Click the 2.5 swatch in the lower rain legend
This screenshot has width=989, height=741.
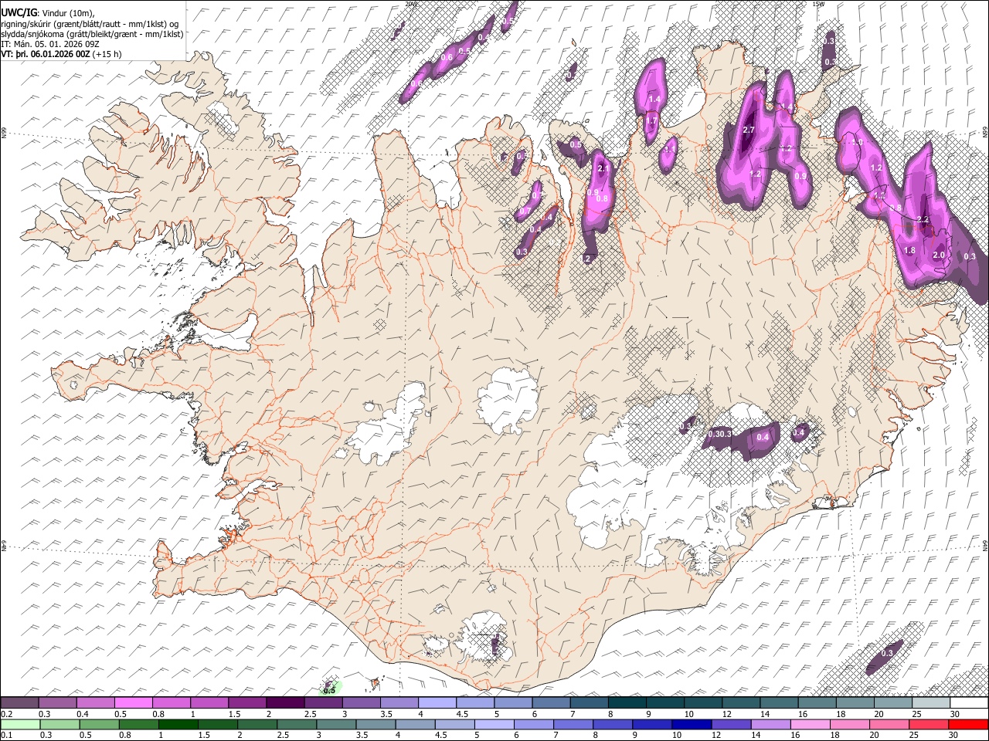tap(297, 724)
